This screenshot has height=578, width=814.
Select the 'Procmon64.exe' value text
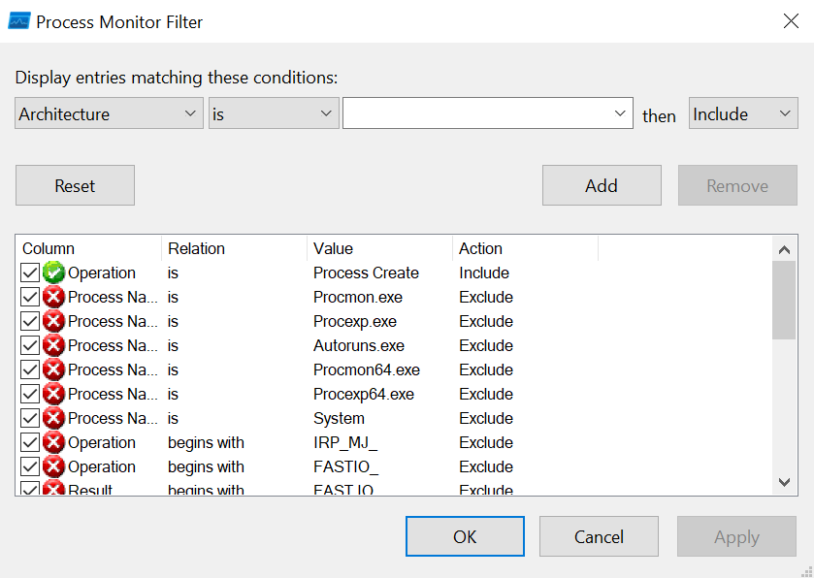click(x=367, y=369)
